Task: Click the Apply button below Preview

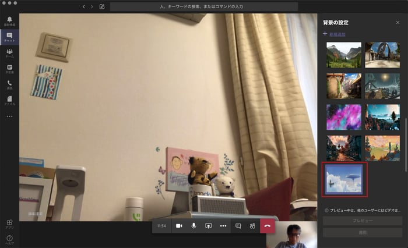Action: [x=363, y=232]
